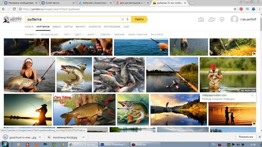Open the colorful pike drawing image
The image size is (262, 147).
click(133, 110)
